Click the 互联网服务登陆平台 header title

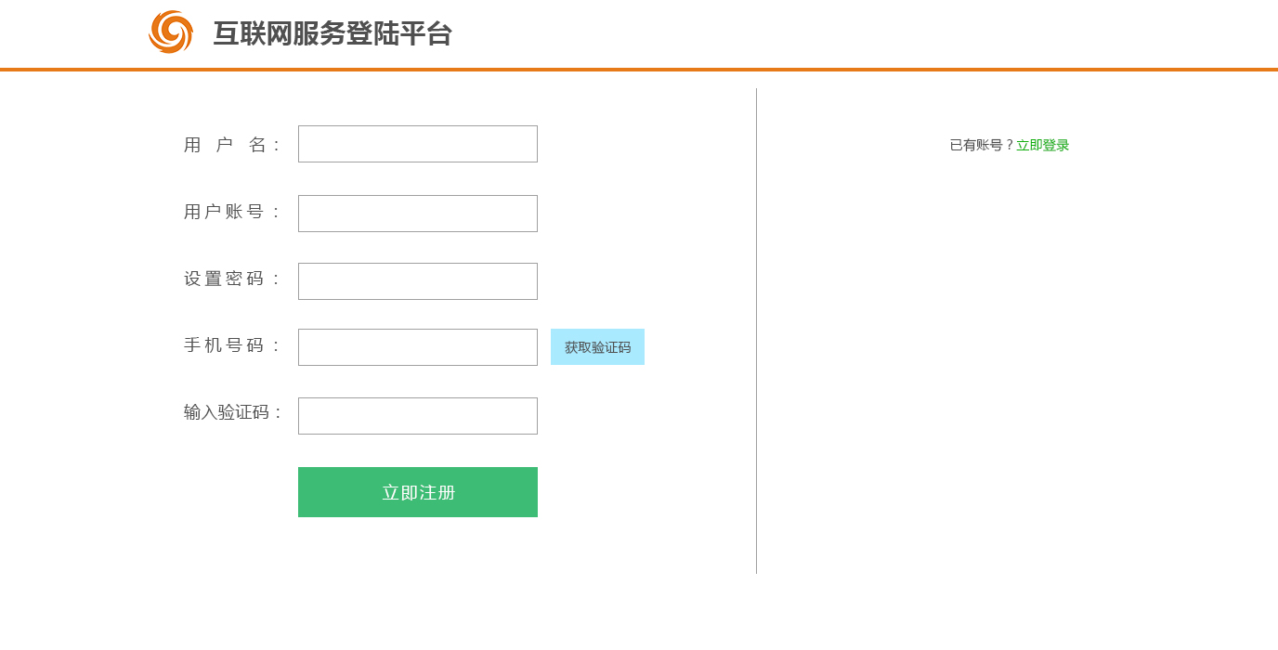click(333, 34)
